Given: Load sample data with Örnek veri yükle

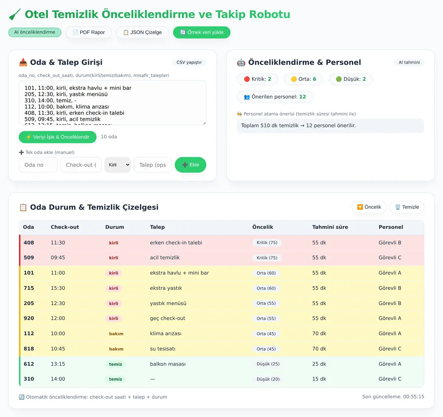Looking at the screenshot, I should pyautogui.click(x=202, y=32).
